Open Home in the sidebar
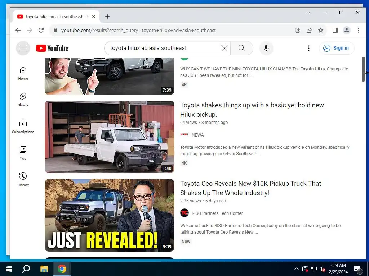Screen dimensions: 369x276 tap(23, 73)
